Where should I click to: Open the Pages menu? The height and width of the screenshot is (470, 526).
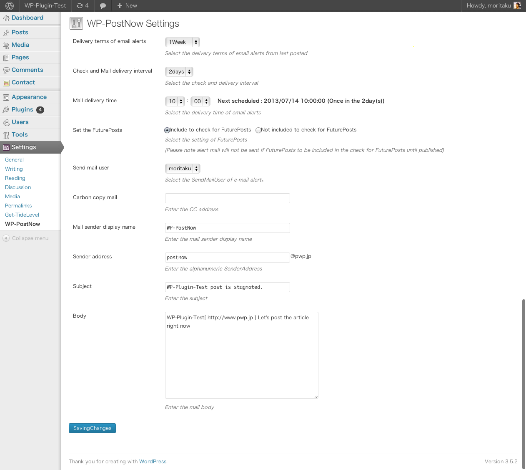20,57
